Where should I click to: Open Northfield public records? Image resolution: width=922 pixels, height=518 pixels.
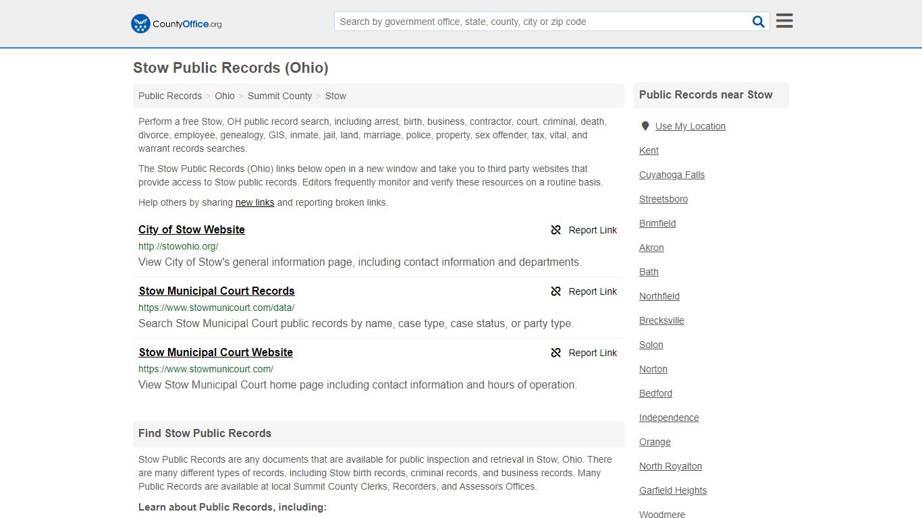pos(659,296)
